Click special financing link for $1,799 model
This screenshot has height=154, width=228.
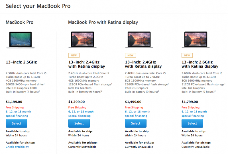point(192,116)
